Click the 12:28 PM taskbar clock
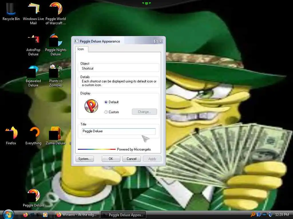 [282, 214]
